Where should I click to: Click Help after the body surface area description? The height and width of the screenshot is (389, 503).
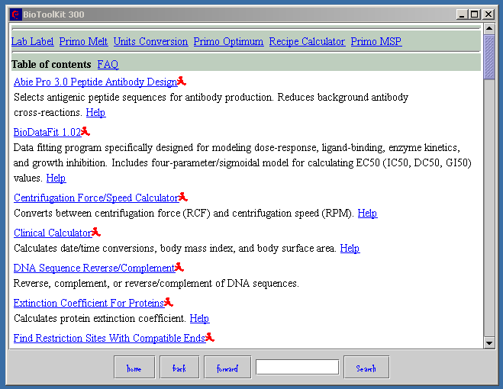pyautogui.click(x=350, y=248)
